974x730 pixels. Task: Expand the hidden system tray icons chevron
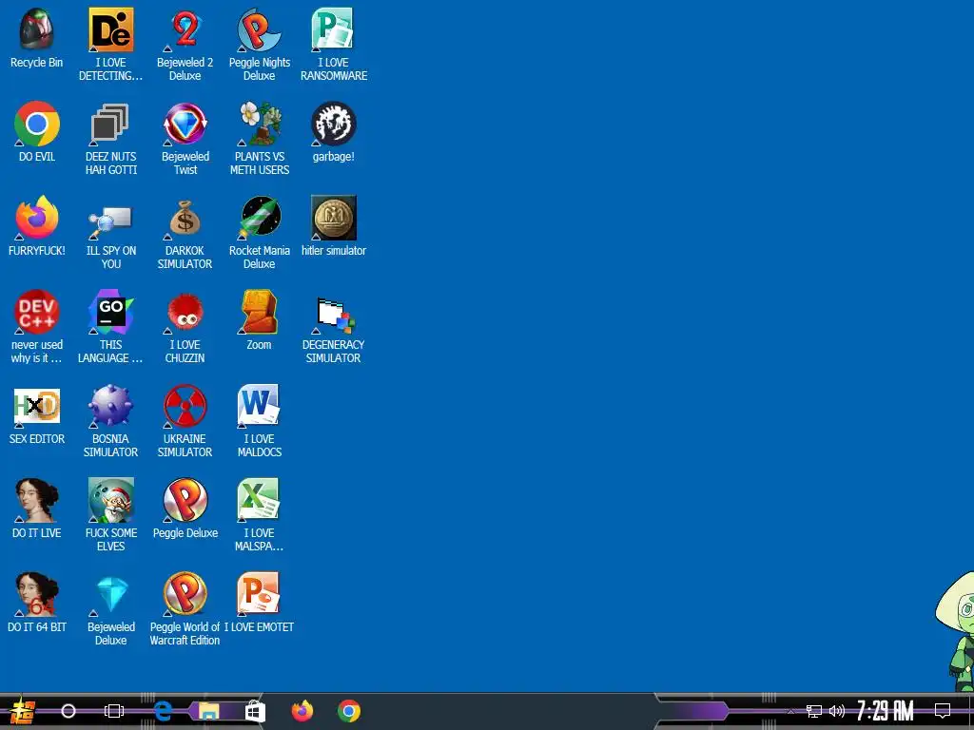(790, 711)
